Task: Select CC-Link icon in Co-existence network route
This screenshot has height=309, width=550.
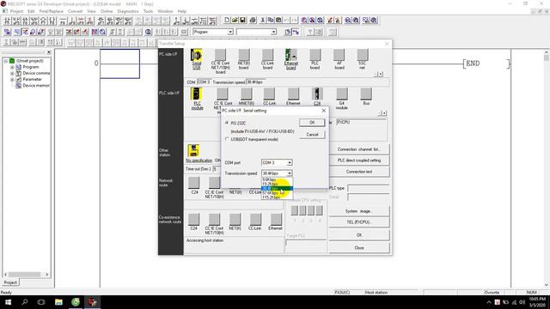Action: (x=255, y=219)
